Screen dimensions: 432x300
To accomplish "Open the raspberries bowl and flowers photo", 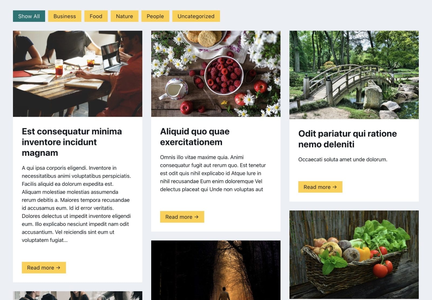I will pos(216,74).
